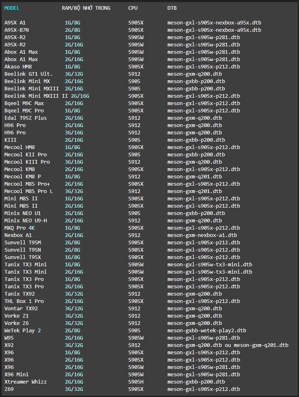Select the DTB file in A95X-B7N row
The image size is (299, 397).
click(214, 30)
